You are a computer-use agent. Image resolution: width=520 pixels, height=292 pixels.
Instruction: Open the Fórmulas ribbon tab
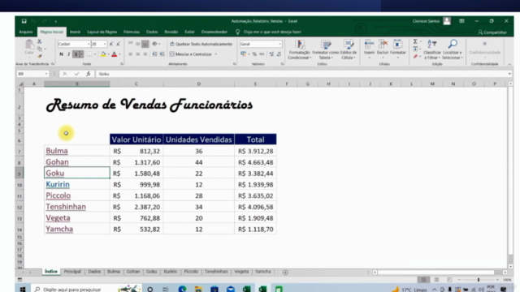[132, 32]
